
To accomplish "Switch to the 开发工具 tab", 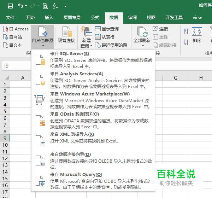I will 174,18.
